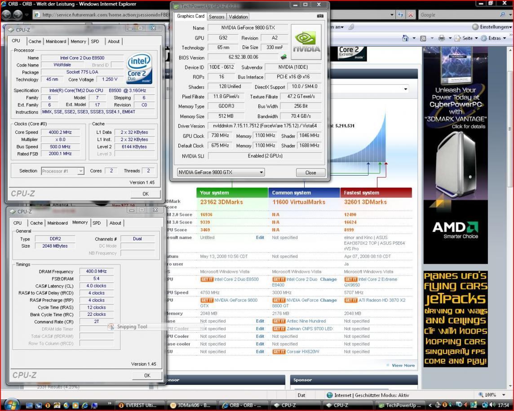Image resolution: width=514 pixels, height=411 pixels.
Task: Click the jetpacks flying cars ad banner
Action: 456,319
